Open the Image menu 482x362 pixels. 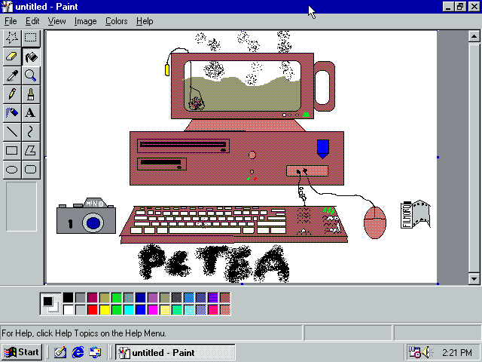click(85, 21)
